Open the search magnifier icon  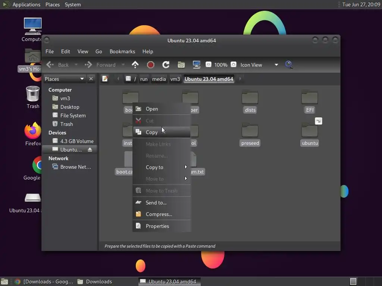289,65
